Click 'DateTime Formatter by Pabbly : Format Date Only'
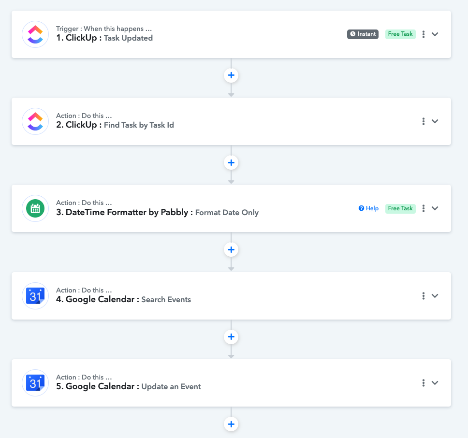This screenshot has height=438, width=468. click(162, 212)
